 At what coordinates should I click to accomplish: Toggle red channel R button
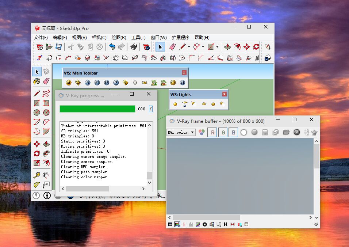(212, 133)
